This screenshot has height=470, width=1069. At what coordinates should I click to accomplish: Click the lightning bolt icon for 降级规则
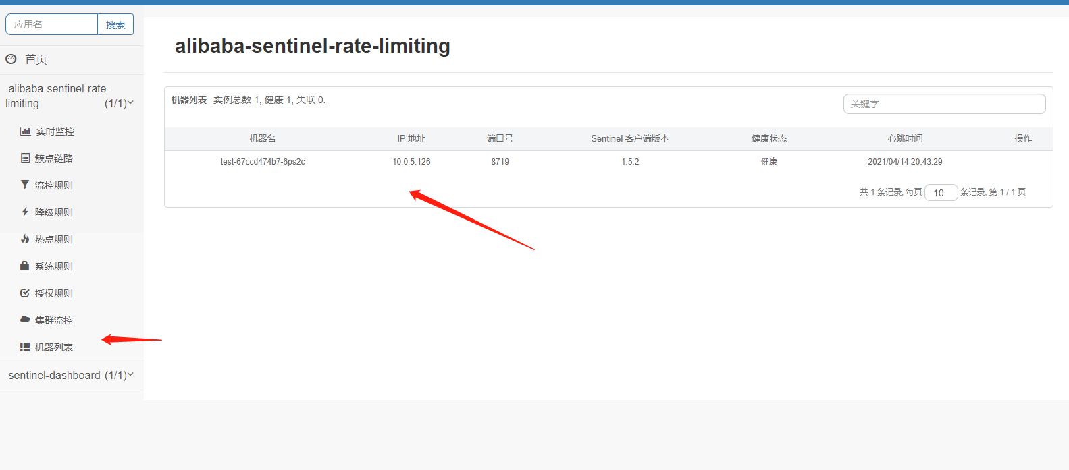click(25, 212)
